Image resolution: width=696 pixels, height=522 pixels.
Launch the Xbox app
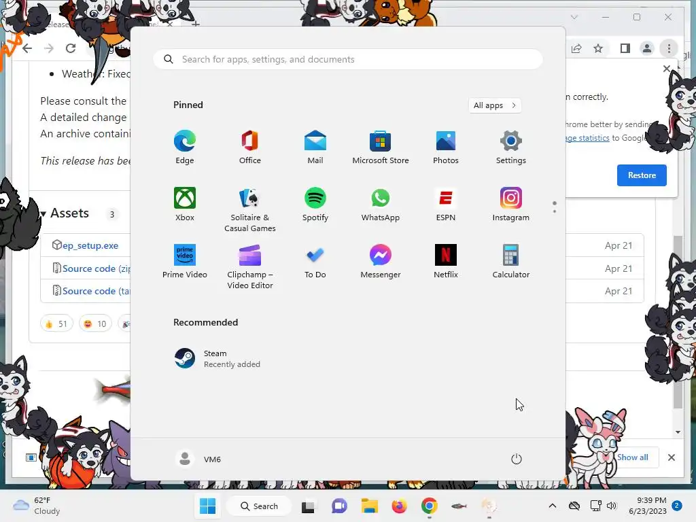185,205
